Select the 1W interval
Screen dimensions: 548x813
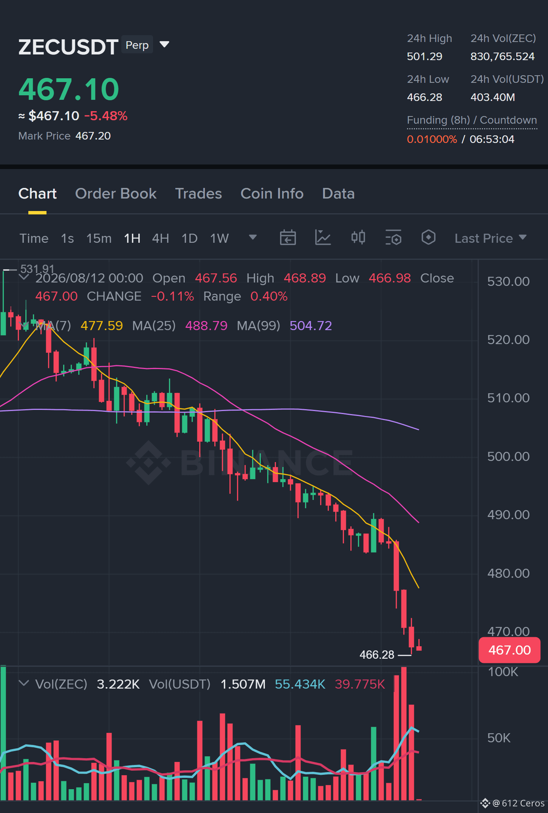[x=220, y=238]
